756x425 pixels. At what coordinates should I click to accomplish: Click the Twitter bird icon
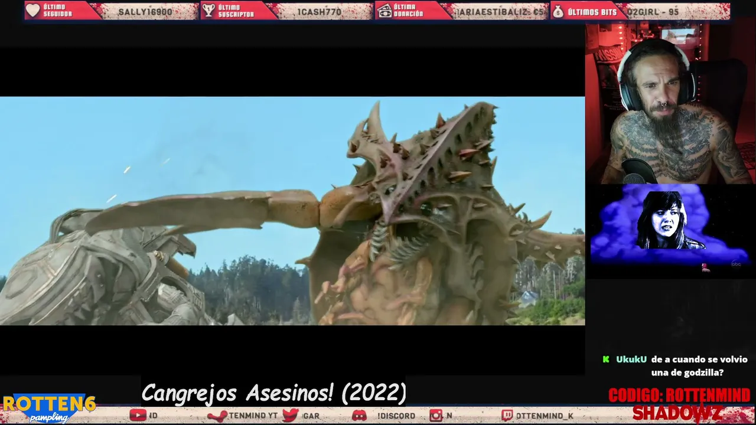pyautogui.click(x=290, y=416)
